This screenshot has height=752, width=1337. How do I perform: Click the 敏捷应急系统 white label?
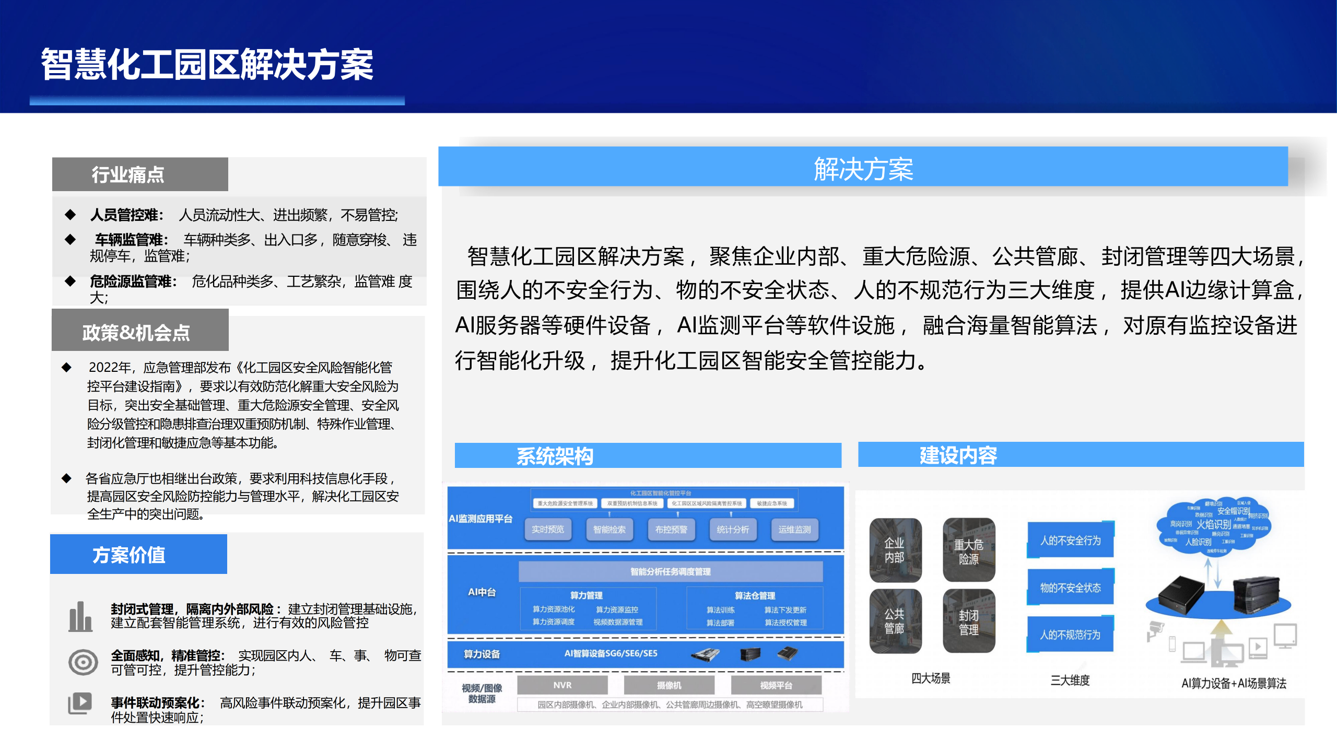(x=771, y=503)
